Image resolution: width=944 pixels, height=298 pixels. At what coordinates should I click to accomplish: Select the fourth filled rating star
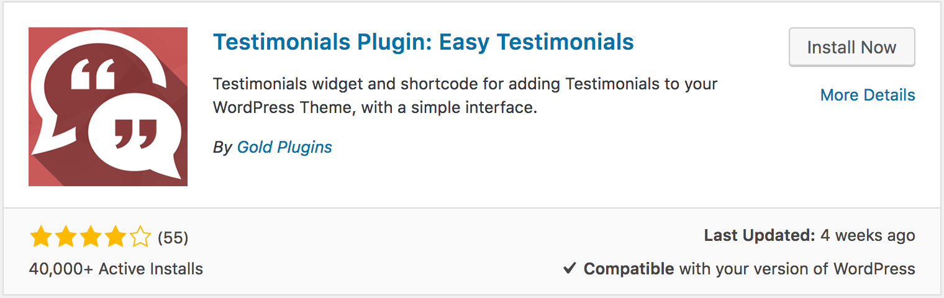coord(115,237)
